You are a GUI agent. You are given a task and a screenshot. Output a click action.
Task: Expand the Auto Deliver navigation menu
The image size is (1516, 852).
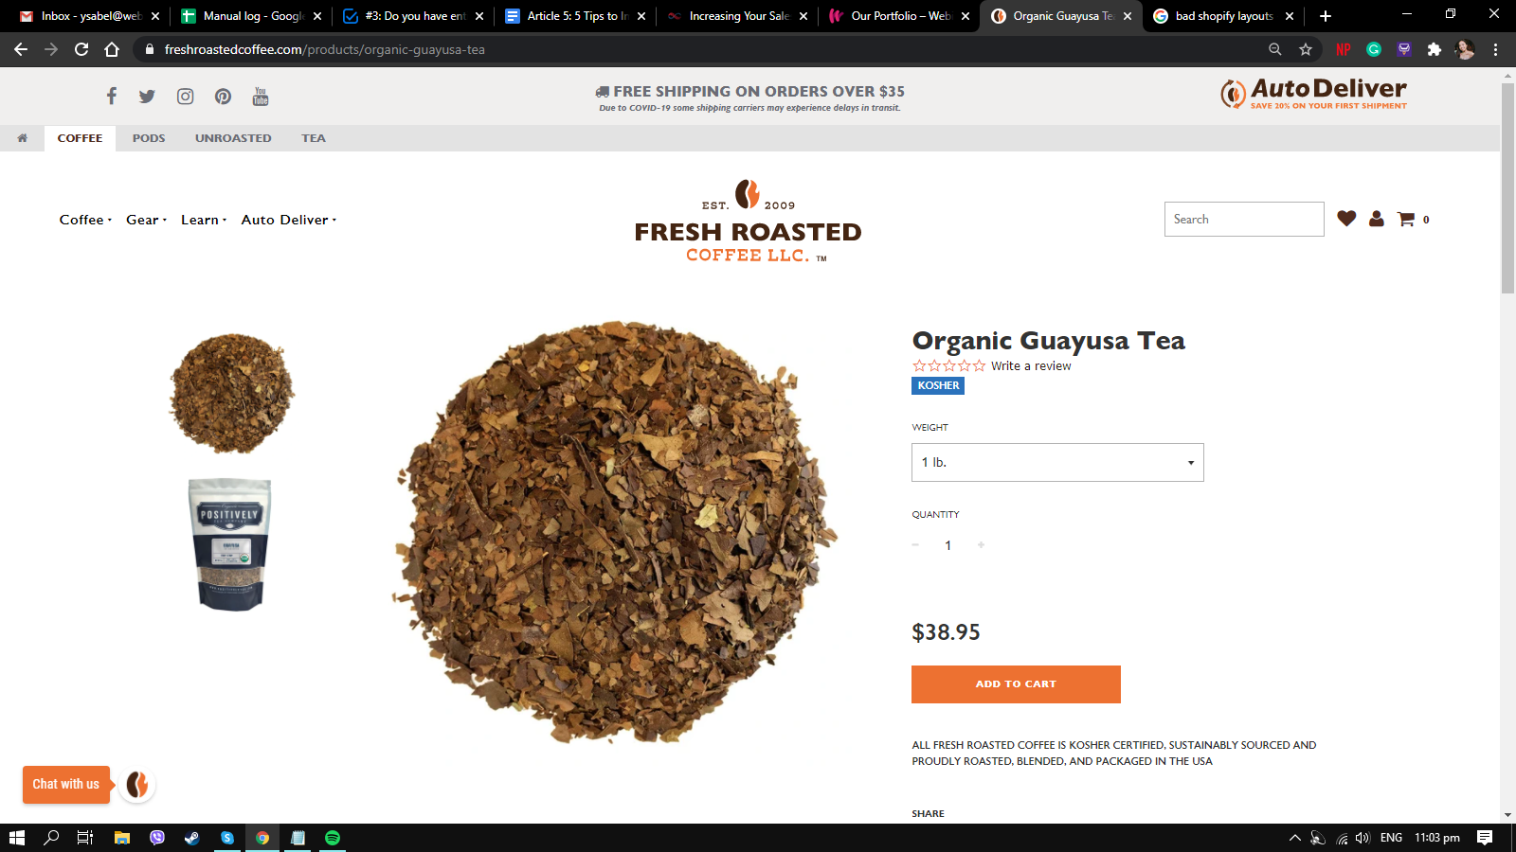(289, 220)
